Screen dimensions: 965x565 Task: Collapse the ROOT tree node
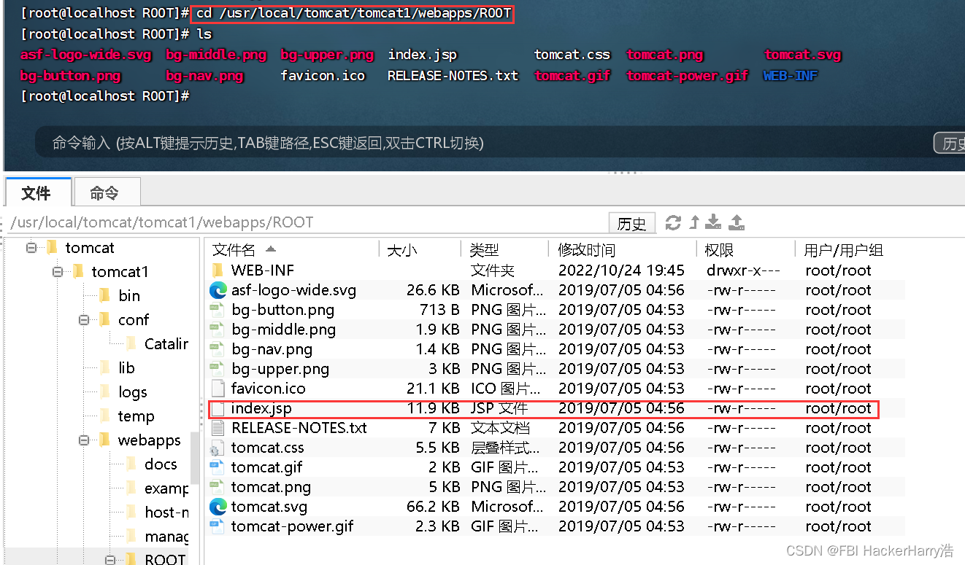click(109, 559)
